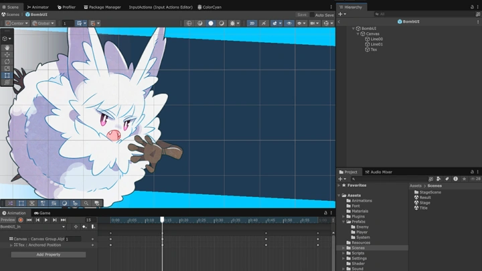Open the Global rotation dropdown
Image resolution: width=482 pixels, height=271 pixels.
point(43,23)
